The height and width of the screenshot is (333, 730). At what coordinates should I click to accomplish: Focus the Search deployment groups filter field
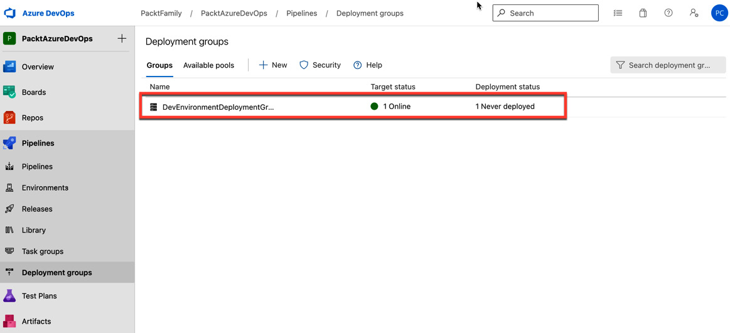pyautogui.click(x=668, y=65)
